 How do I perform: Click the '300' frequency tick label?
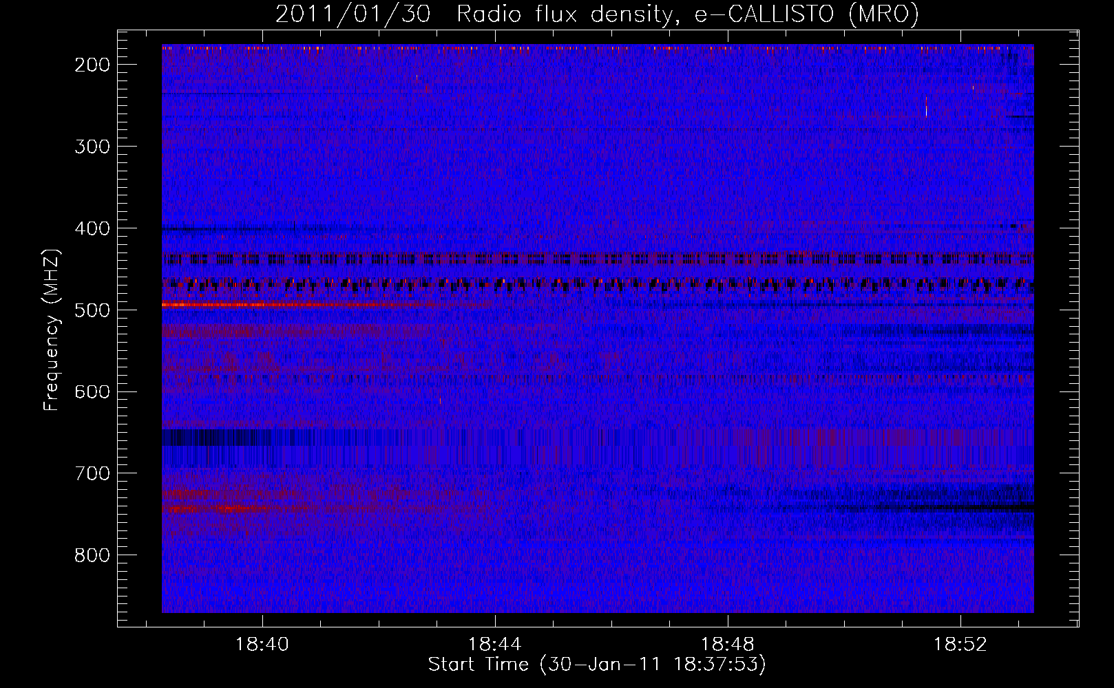92,147
